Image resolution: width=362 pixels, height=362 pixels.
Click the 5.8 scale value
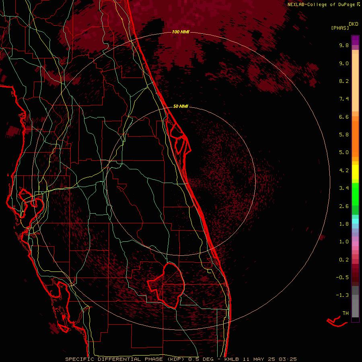(344, 135)
